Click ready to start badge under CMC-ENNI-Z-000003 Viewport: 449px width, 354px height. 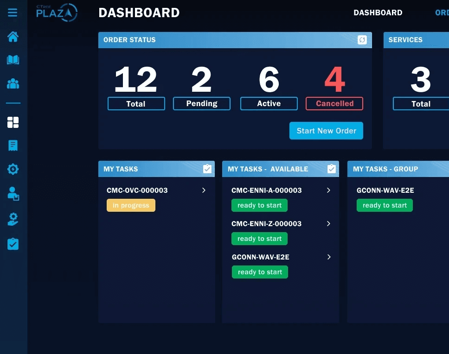pyautogui.click(x=259, y=239)
